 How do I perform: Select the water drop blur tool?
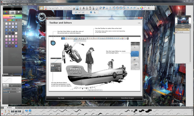[107, 8]
